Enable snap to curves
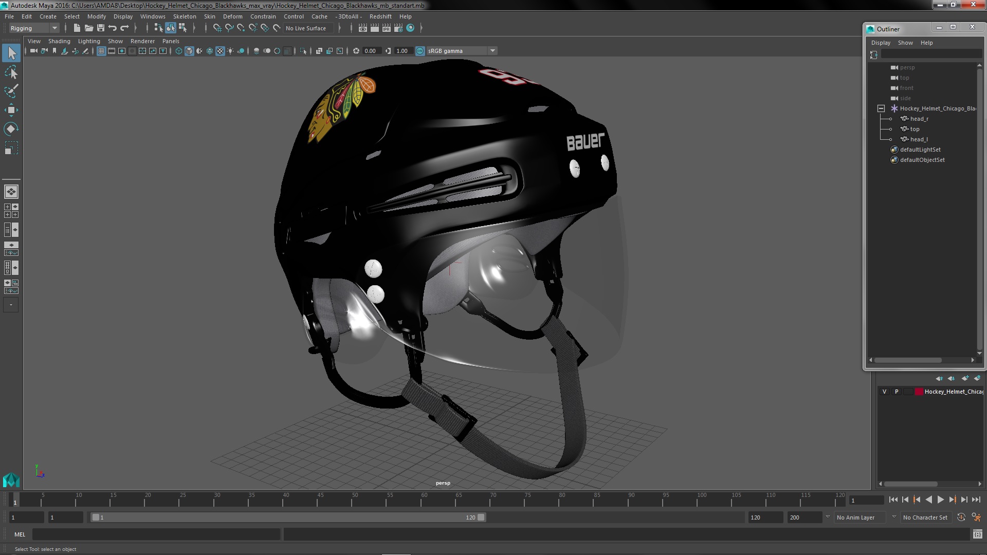This screenshot has height=555, width=987. (229, 28)
